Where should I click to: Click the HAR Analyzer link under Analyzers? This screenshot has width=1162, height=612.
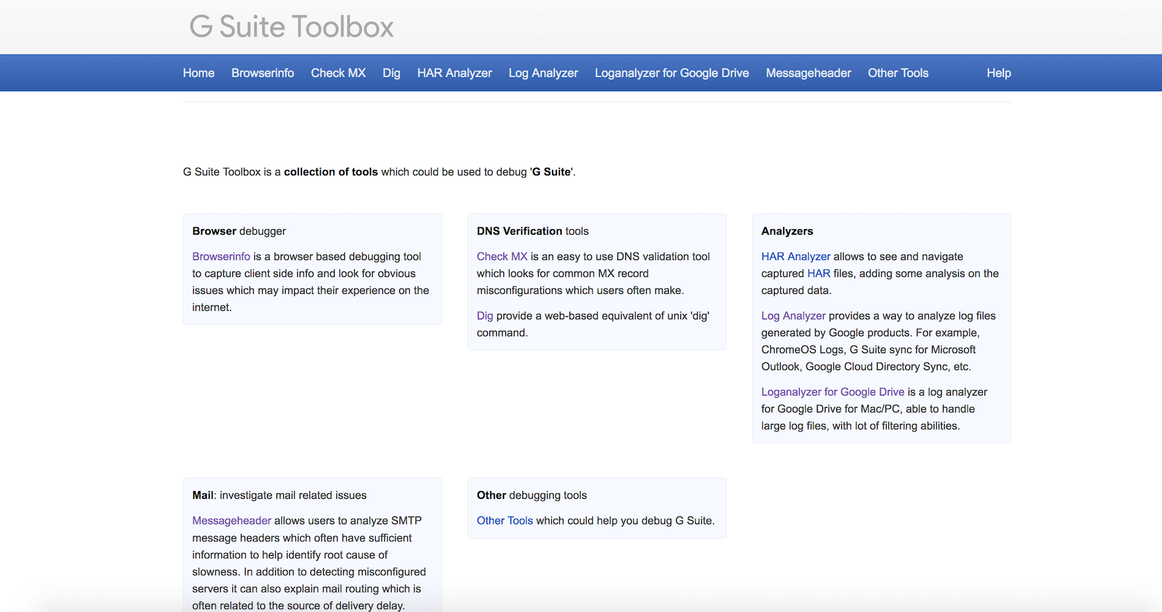point(796,256)
